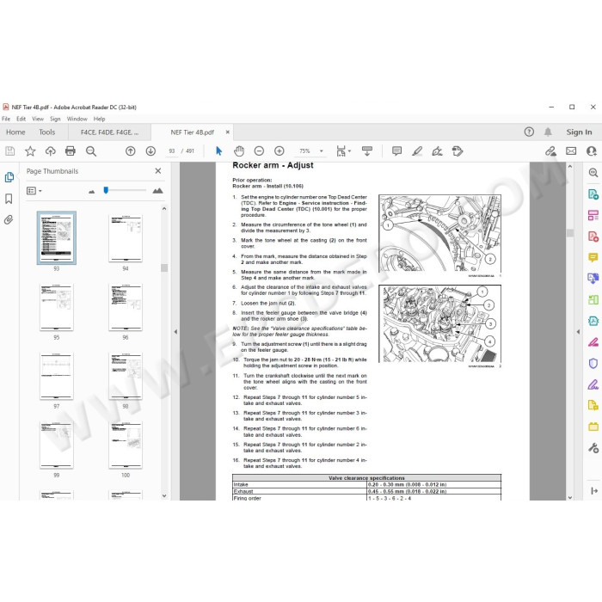Open the Help menu
Image resolution: width=602 pixels, height=602 pixels.
pos(100,119)
